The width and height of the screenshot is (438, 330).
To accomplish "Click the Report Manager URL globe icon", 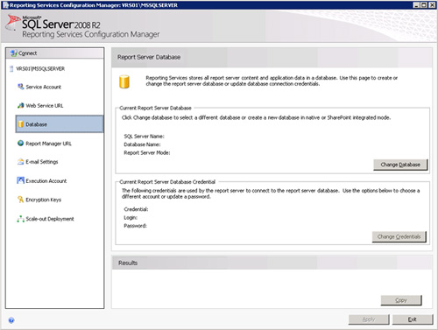I will [20, 143].
